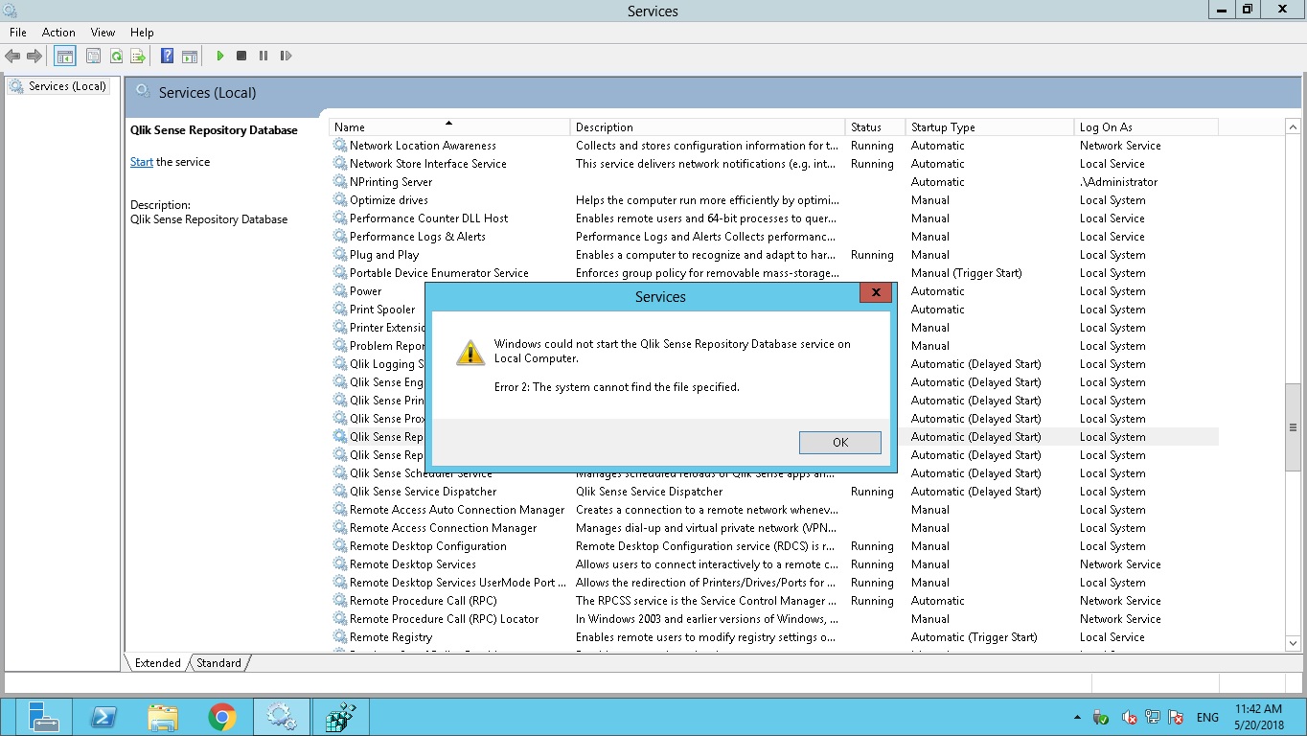Switch to the Extended tab
The width and height of the screenshot is (1307, 736).
pos(157,663)
